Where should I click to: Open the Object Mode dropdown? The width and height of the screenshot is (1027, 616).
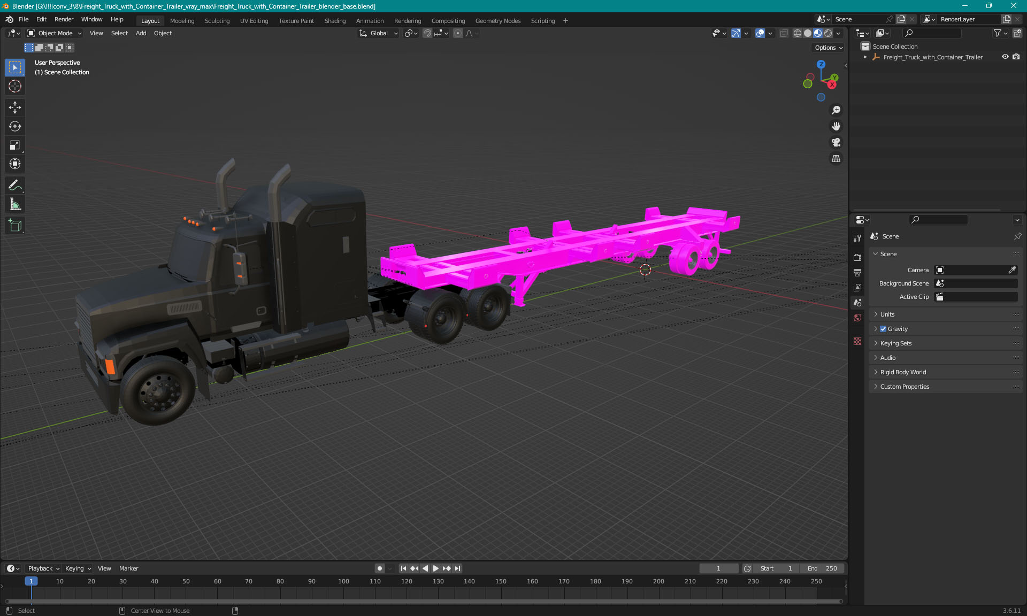55,33
